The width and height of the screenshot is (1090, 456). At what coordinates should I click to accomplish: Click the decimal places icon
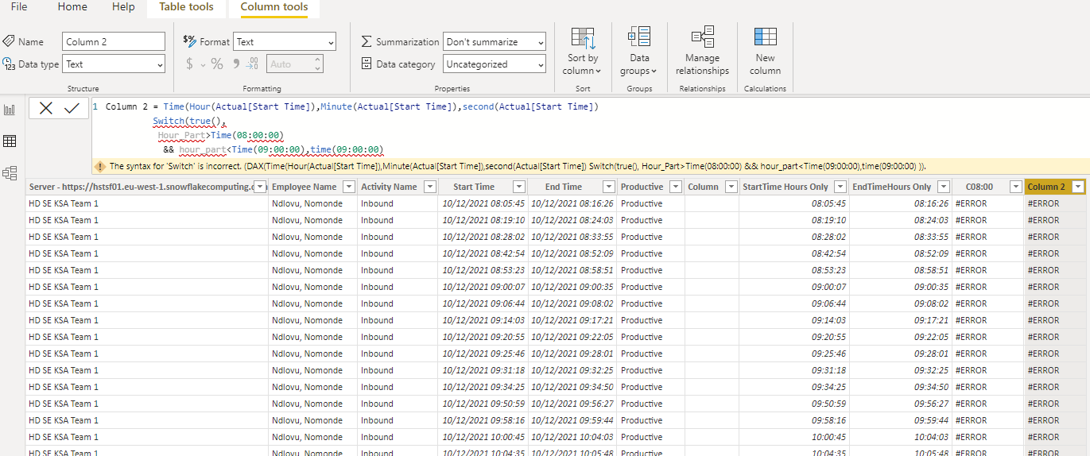point(250,64)
